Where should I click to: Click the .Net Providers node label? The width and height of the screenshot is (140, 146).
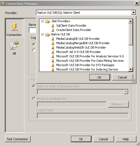pos(61,21)
